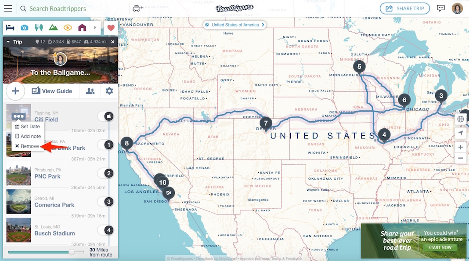Open United States of America region chevron
The image size is (469, 261).
point(263,25)
